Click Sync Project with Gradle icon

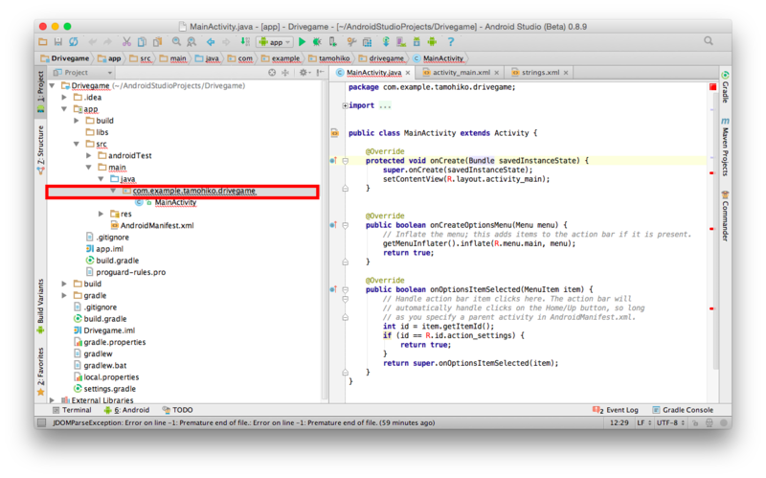click(386, 42)
